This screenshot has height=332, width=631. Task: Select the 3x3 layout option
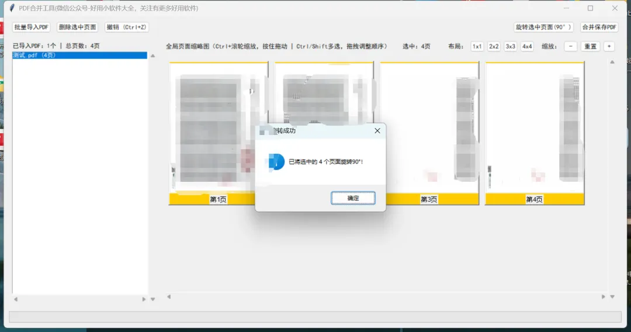510,46
